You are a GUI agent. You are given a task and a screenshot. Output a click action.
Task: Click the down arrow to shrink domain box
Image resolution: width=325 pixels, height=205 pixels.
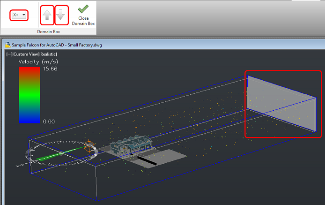coord(60,15)
